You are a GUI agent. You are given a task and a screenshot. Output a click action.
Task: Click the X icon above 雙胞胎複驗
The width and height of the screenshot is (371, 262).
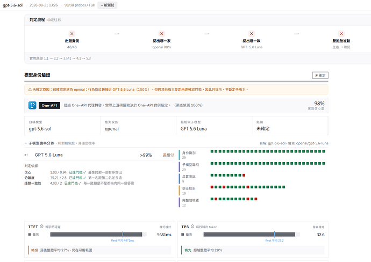coord(341,33)
